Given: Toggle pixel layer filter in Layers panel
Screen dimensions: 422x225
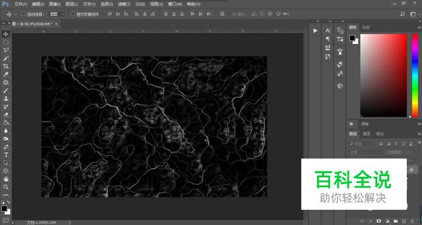Looking at the screenshot, I should point(381,144).
